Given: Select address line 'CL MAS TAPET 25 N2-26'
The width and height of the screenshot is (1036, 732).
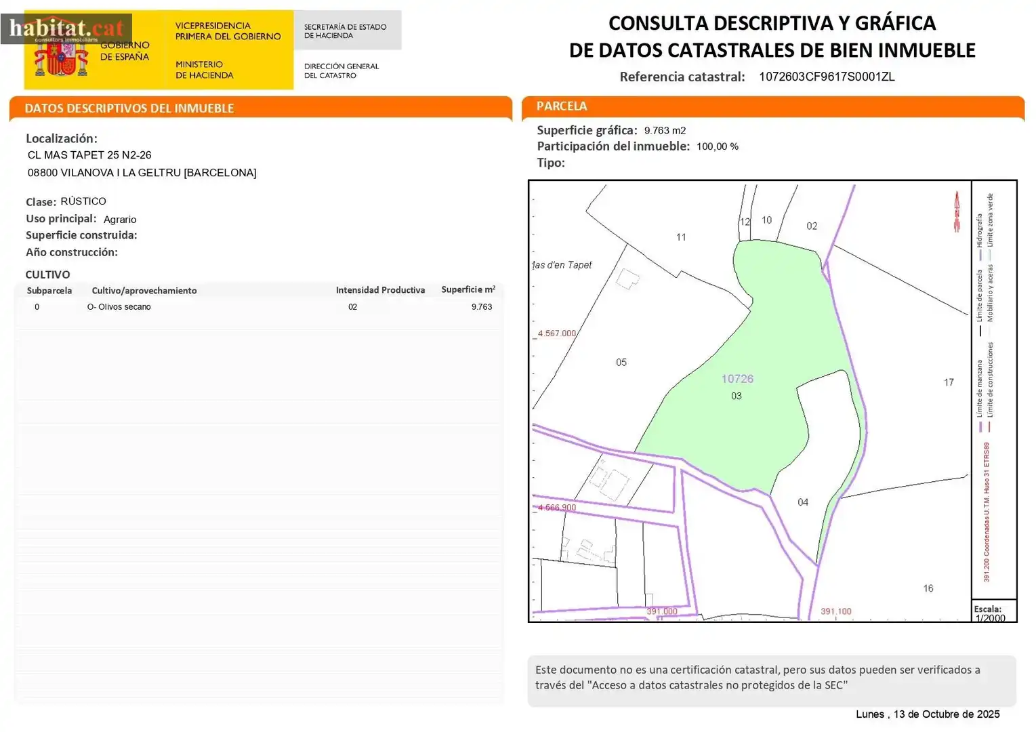Looking at the screenshot, I should pyautogui.click(x=89, y=155).
